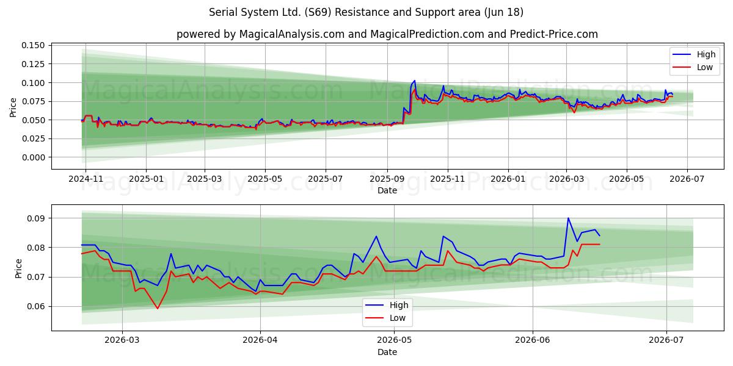Click the 0.09 peak in June 2026 on bottom chart
The width and height of the screenshot is (733, 366).
coord(568,218)
